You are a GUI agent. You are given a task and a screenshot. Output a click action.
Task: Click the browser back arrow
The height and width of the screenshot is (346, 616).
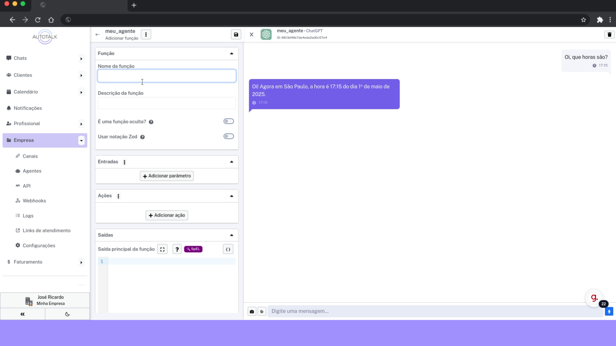13,20
